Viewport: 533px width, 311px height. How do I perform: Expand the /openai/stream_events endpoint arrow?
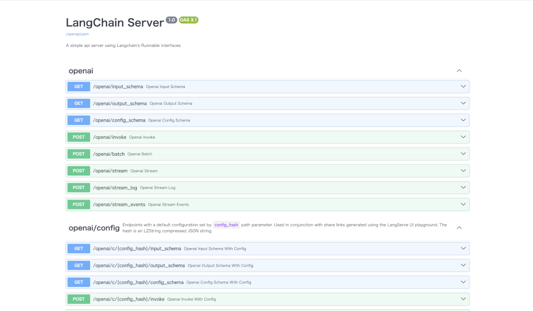coord(463,204)
